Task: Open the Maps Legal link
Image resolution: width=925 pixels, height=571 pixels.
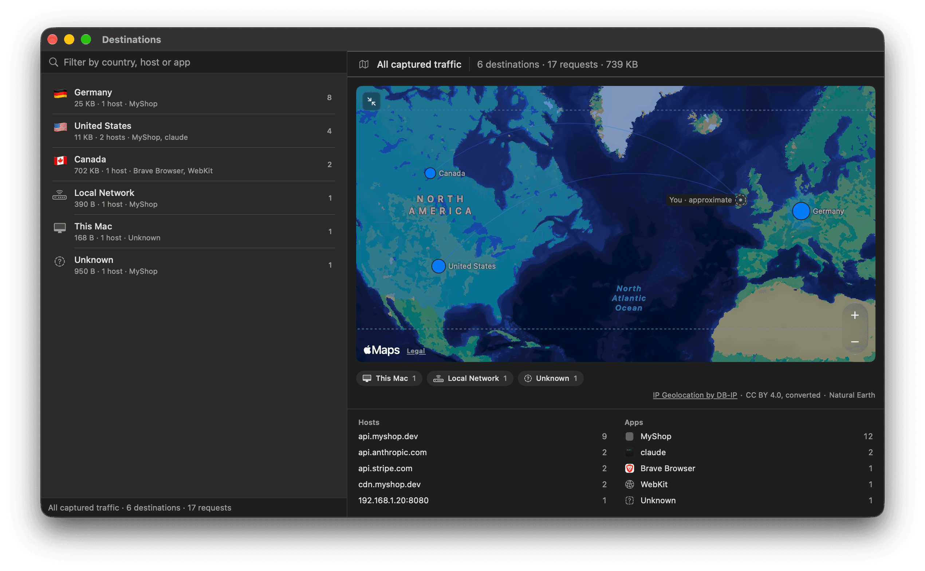Action: coord(416,351)
